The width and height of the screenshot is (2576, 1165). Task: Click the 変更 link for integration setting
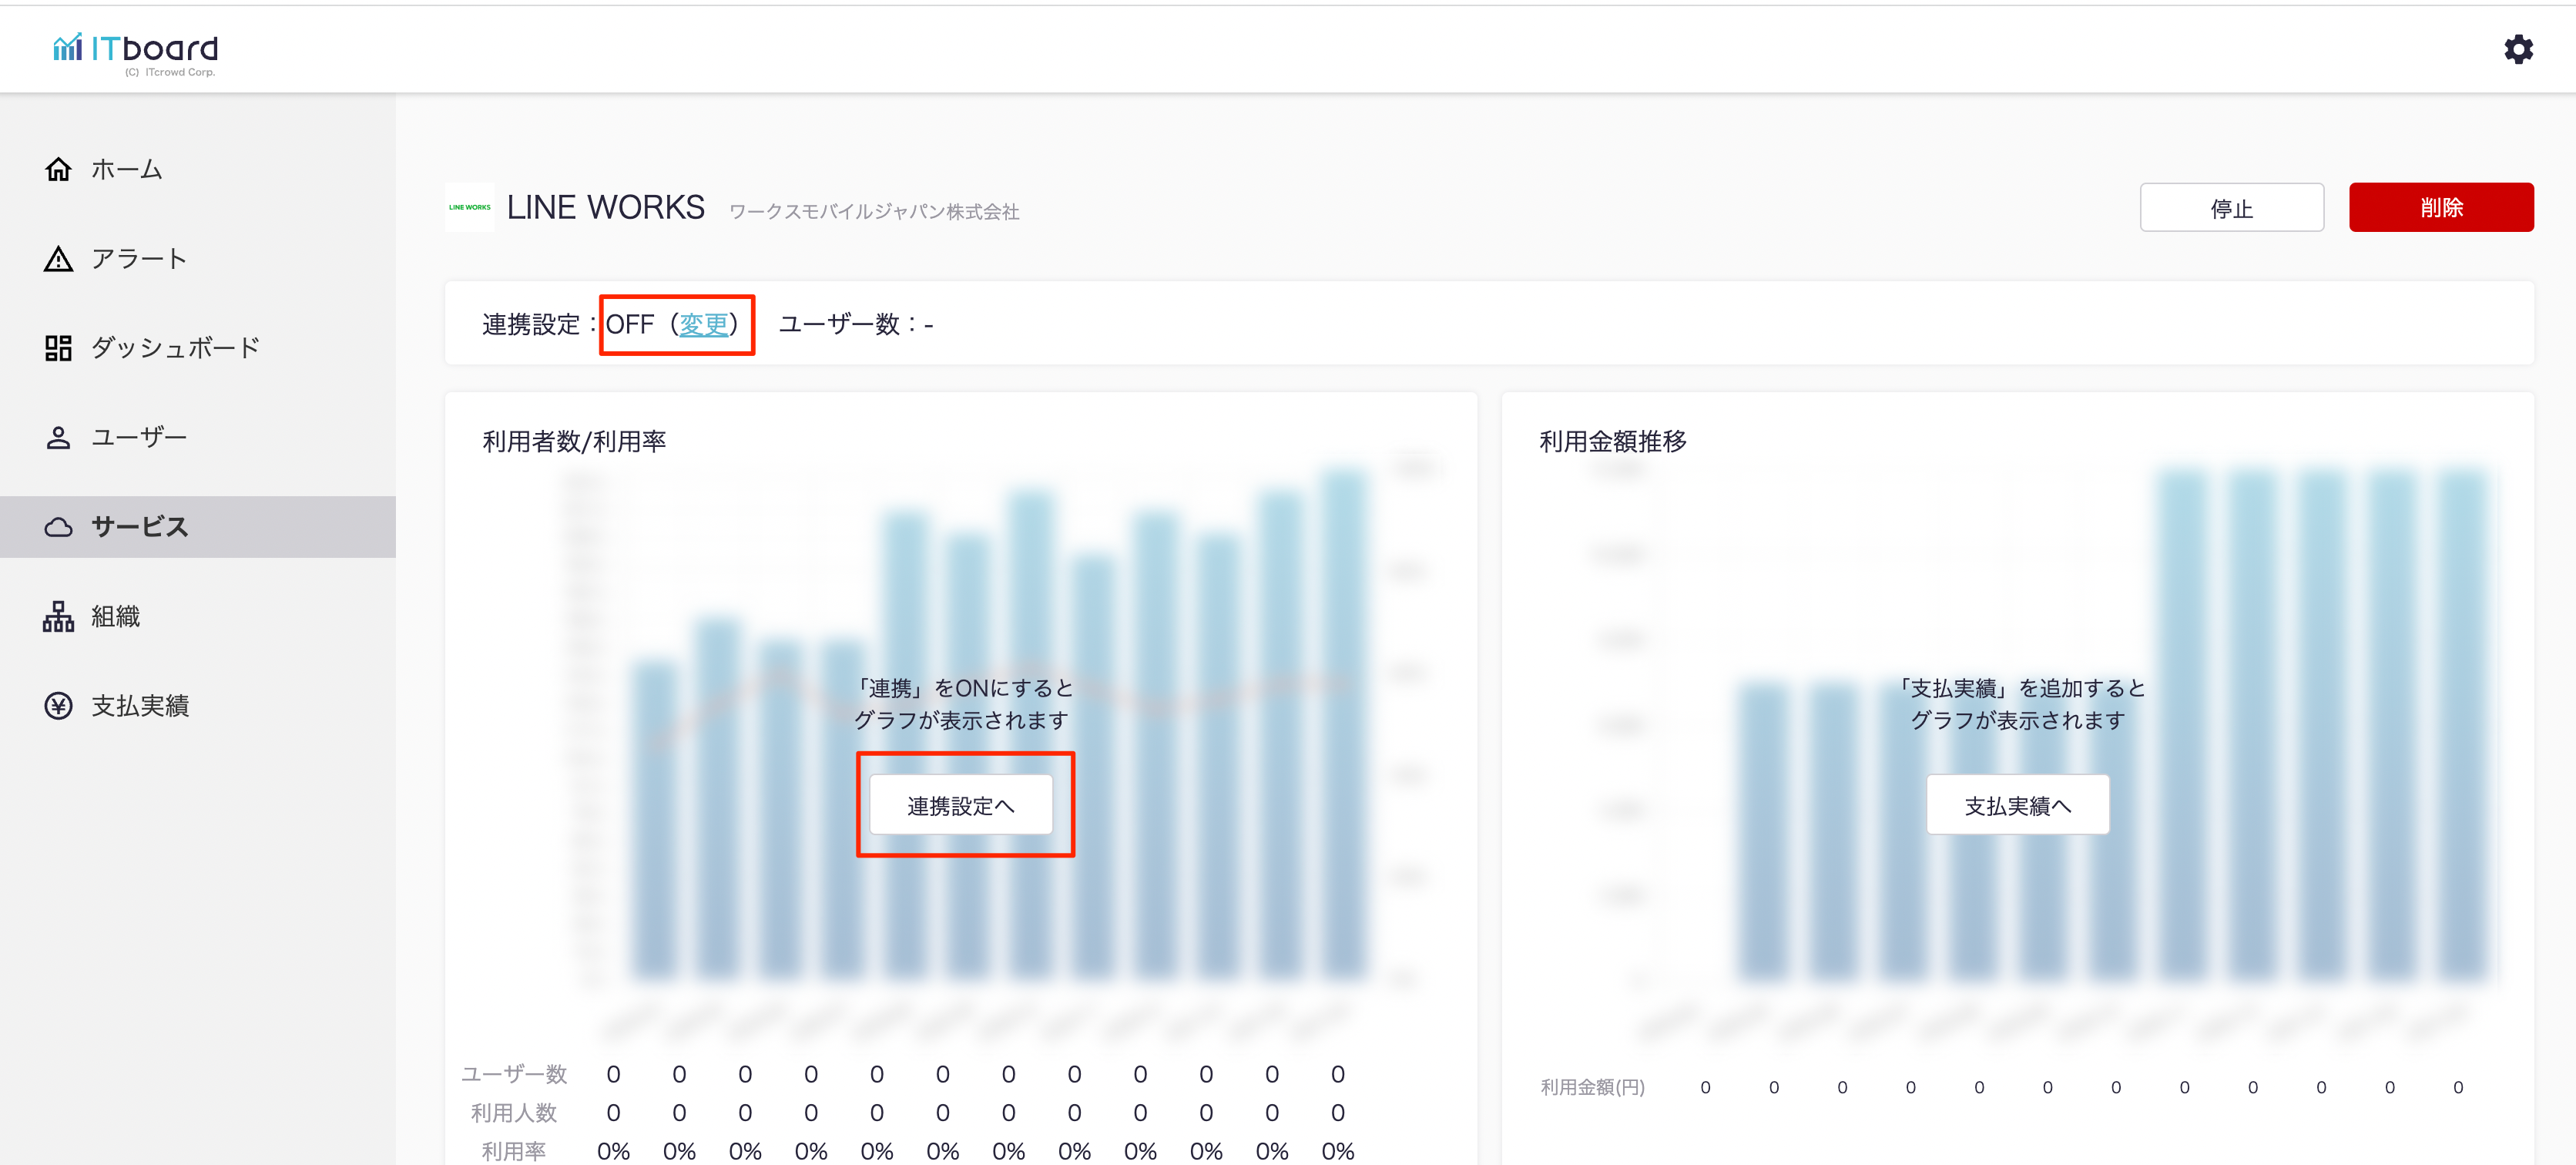pyautogui.click(x=703, y=324)
